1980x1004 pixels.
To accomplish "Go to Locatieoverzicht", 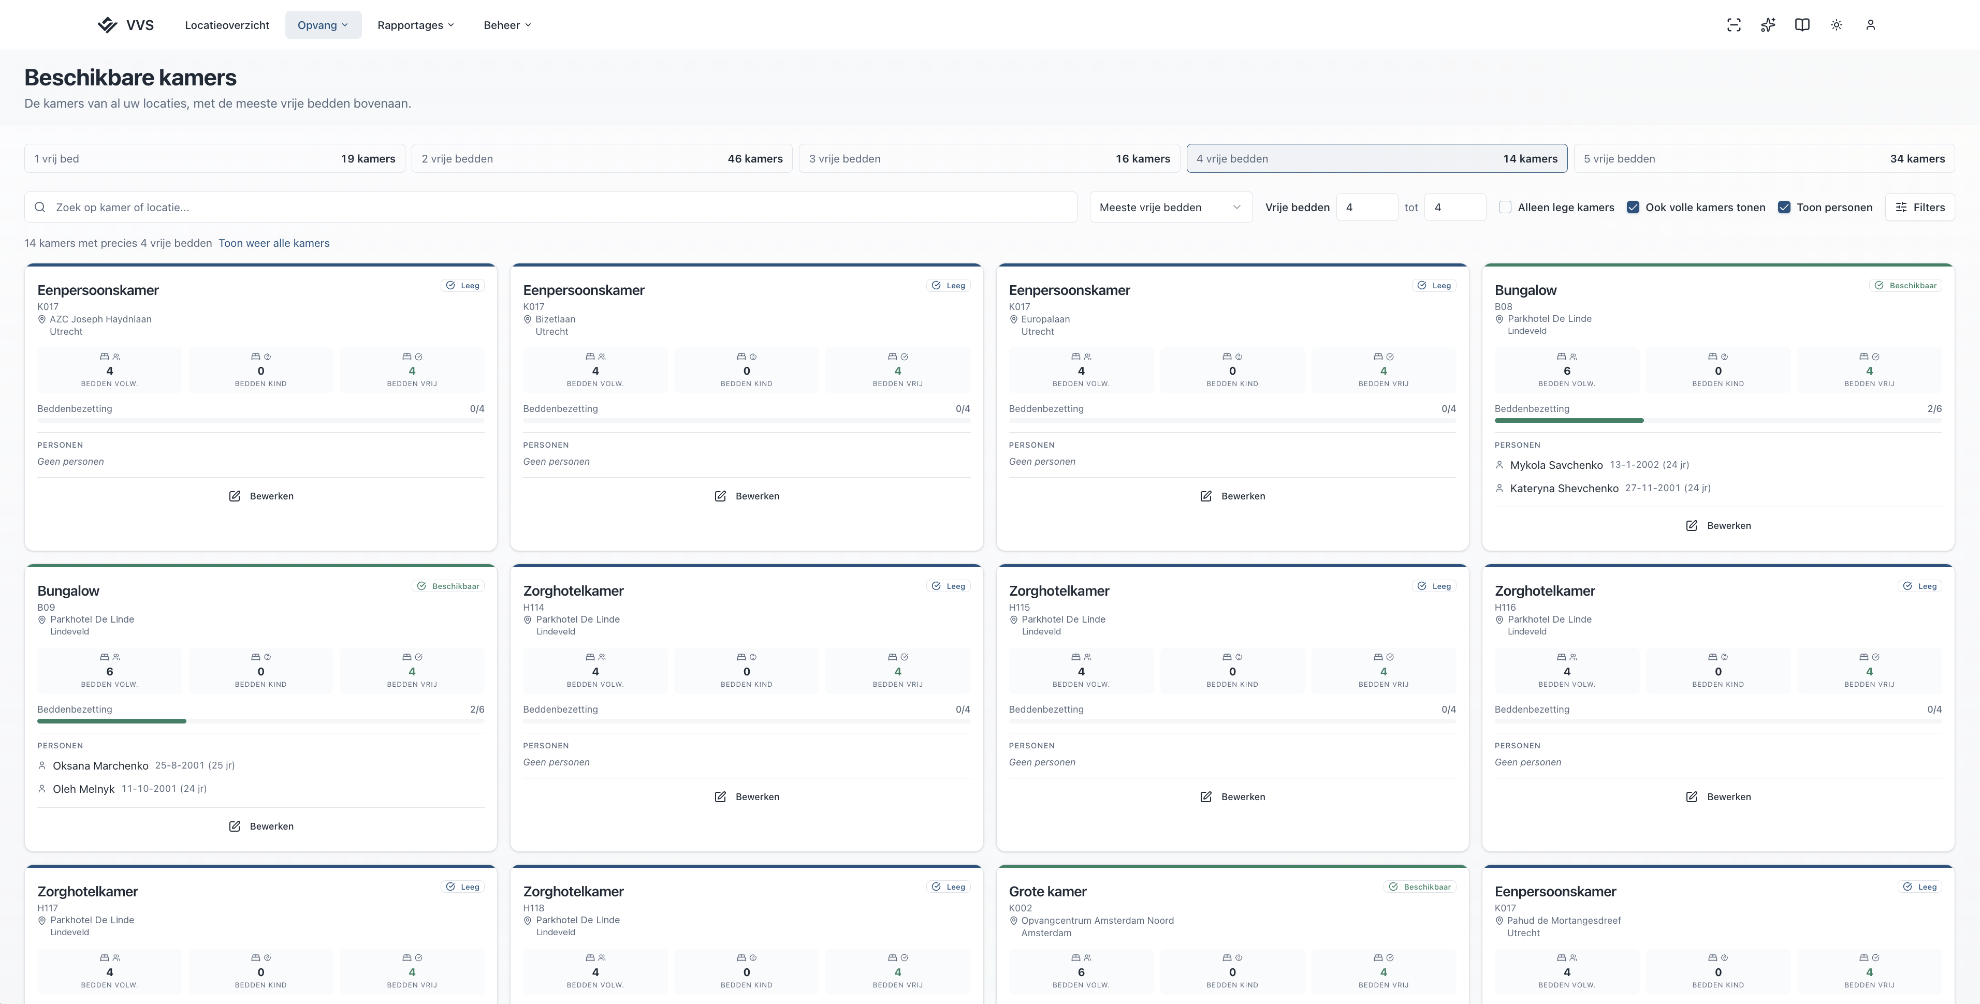I will (x=227, y=25).
